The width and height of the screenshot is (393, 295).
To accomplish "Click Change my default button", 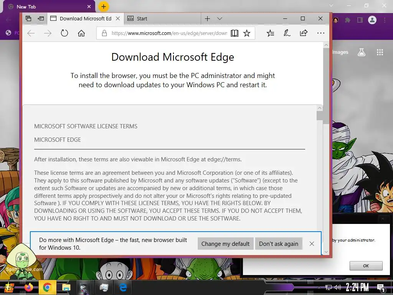I will coord(225,244).
